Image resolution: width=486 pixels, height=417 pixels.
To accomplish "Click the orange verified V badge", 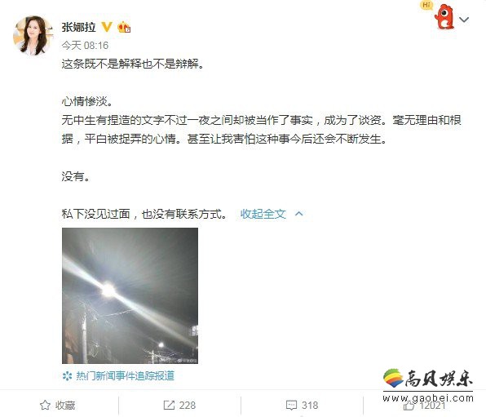I will [x=107, y=27].
